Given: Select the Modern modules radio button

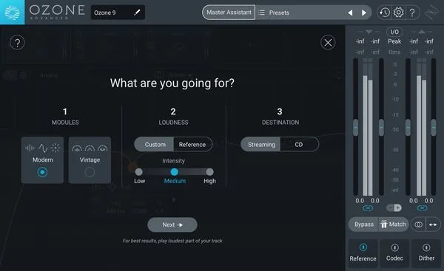Looking at the screenshot, I should click(42, 172).
